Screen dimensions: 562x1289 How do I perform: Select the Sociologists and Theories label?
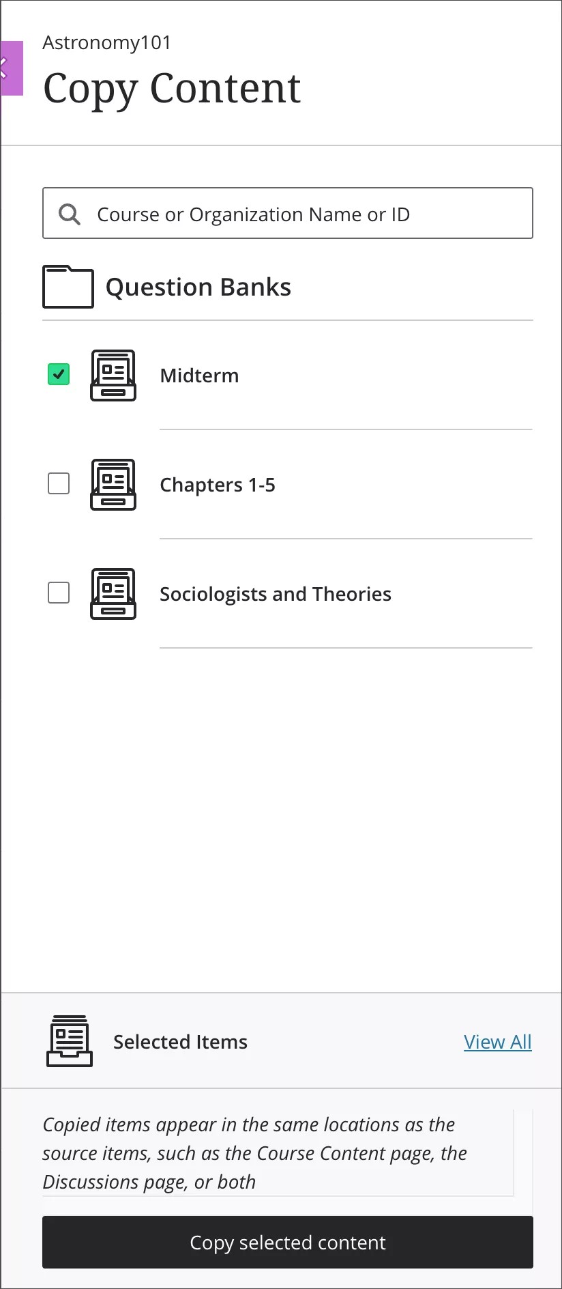coord(275,594)
